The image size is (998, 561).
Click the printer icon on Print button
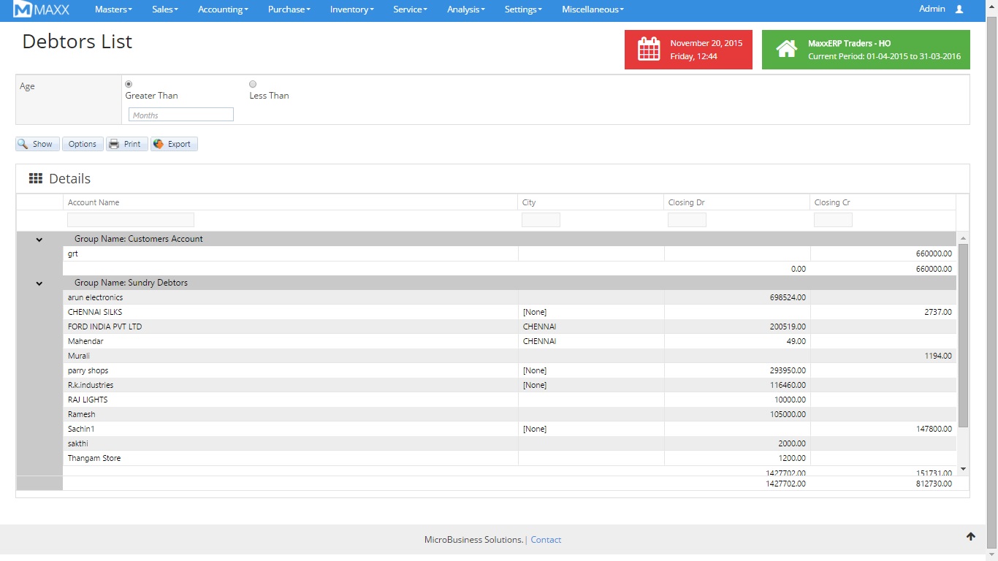[x=114, y=144]
